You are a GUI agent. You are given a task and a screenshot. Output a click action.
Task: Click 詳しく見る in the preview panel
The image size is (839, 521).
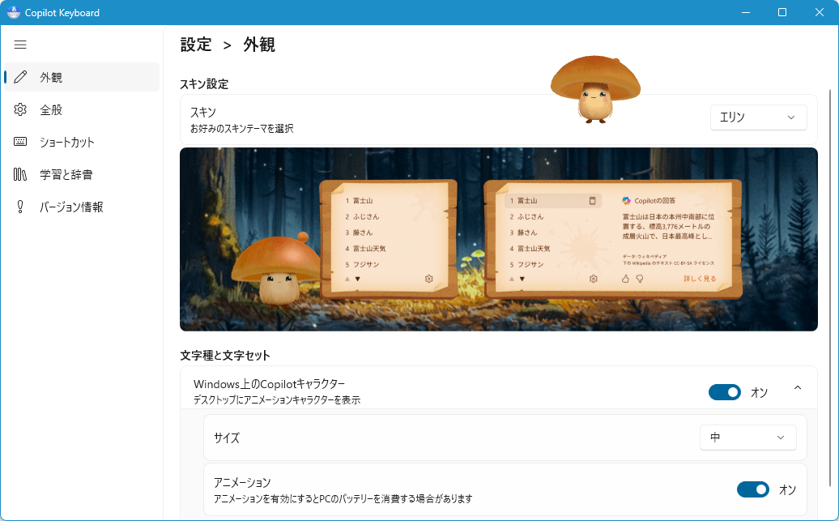coord(700,279)
